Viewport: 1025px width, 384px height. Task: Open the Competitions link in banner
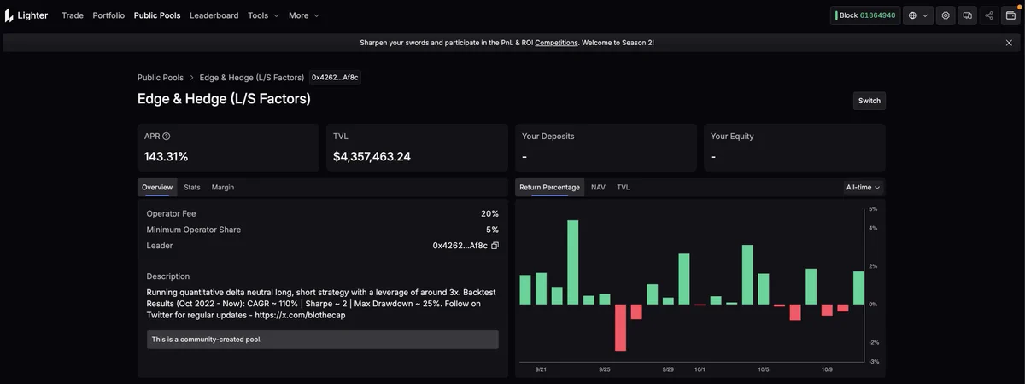click(x=556, y=43)
